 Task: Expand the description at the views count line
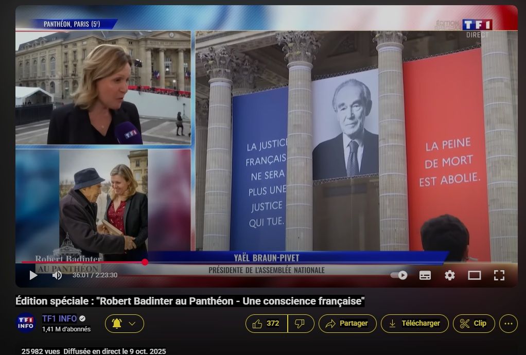click(x=94, y=351)
